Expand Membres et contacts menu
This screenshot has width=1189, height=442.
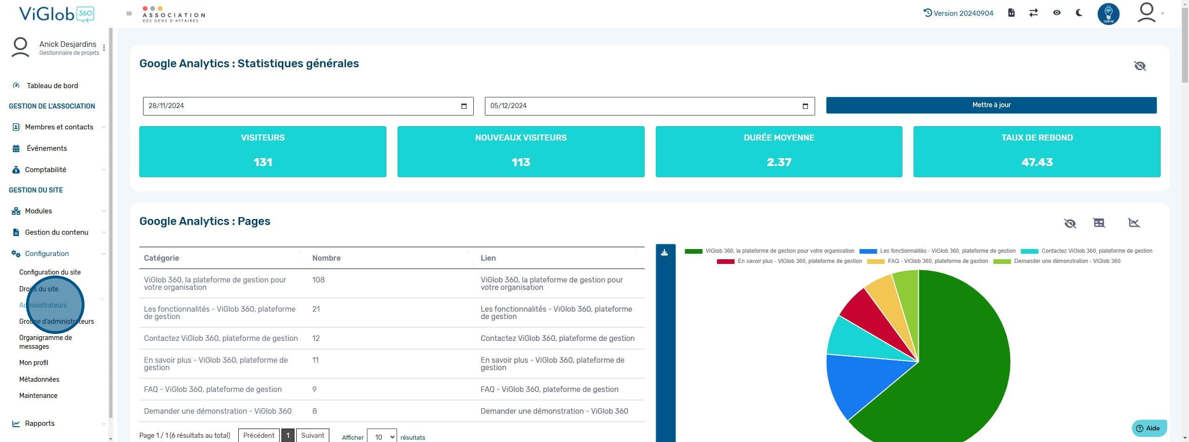point(59,127)
